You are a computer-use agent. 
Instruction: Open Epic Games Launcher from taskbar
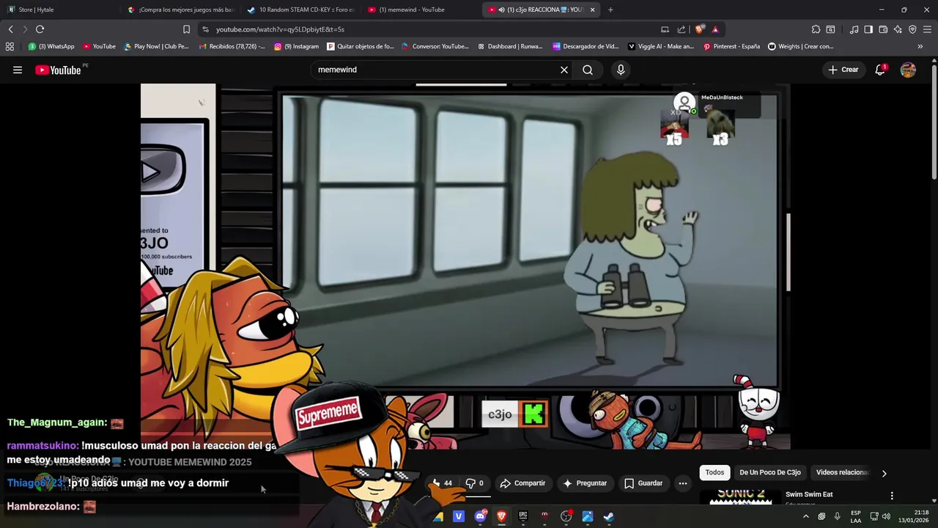pyautogui.click(x=523, y=516)
